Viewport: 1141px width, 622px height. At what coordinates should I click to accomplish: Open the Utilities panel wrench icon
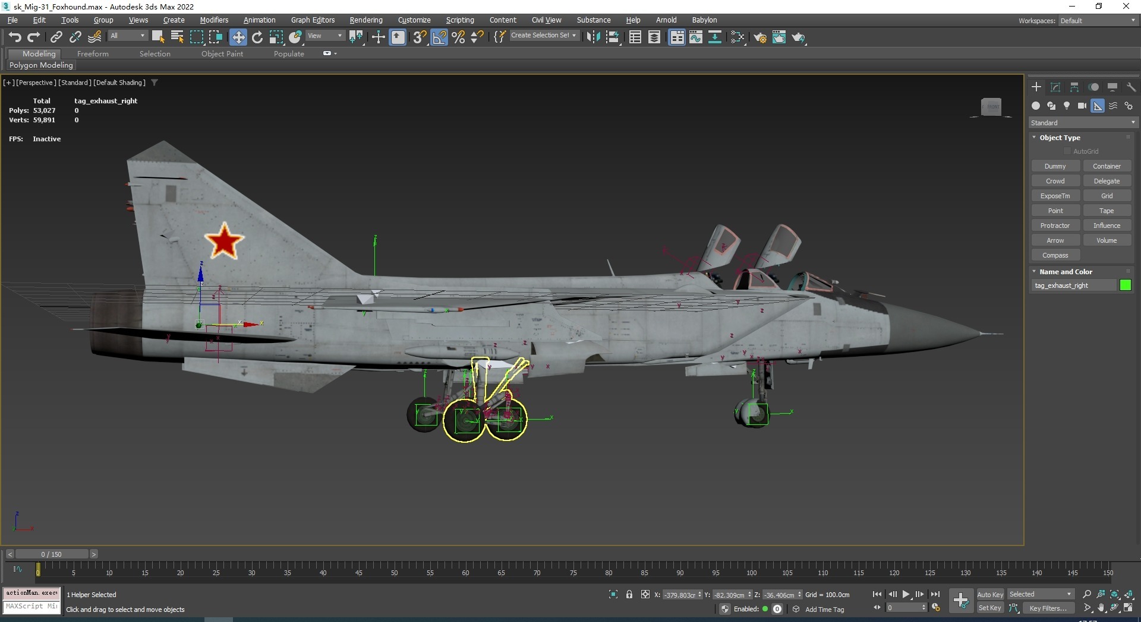1131,87
